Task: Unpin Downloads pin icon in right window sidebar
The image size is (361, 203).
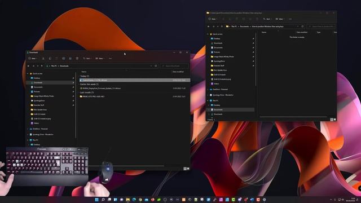Action: (x=253, y=43)
